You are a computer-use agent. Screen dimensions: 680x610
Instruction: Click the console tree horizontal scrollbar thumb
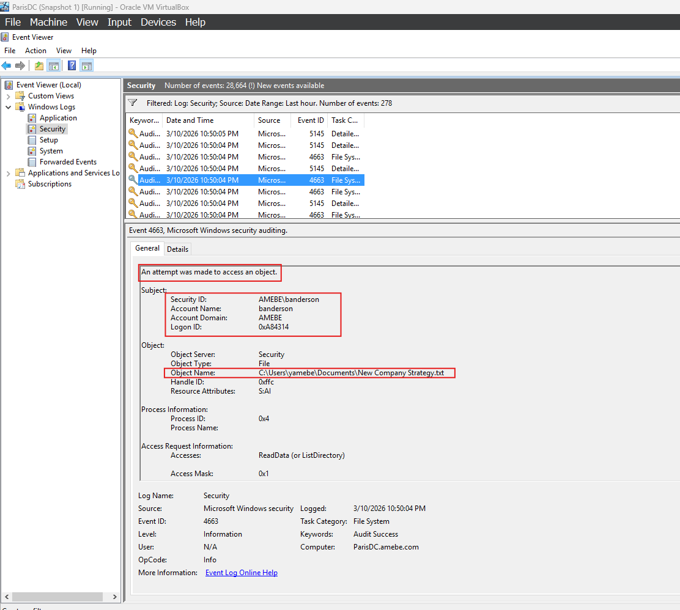57,597
